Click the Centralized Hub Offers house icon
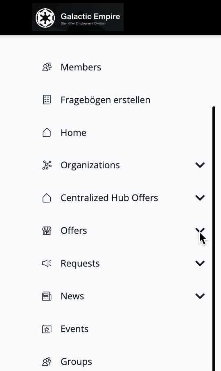Screen dimensions: 221x371 47,198
